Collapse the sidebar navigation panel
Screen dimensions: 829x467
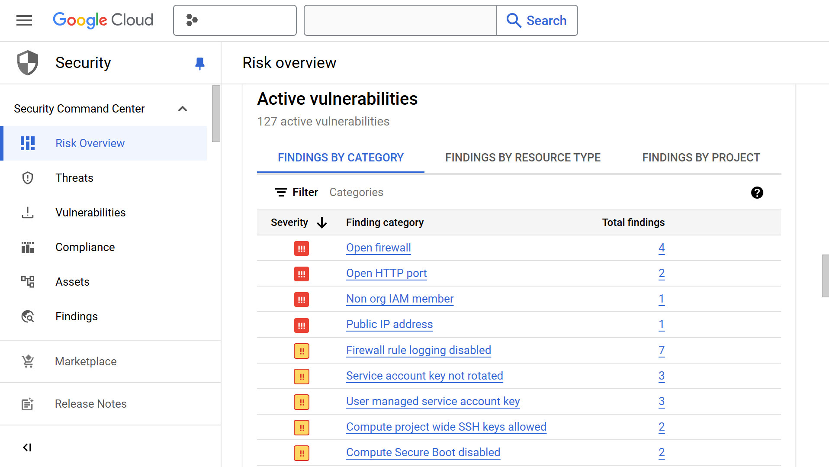coord(27,447)
